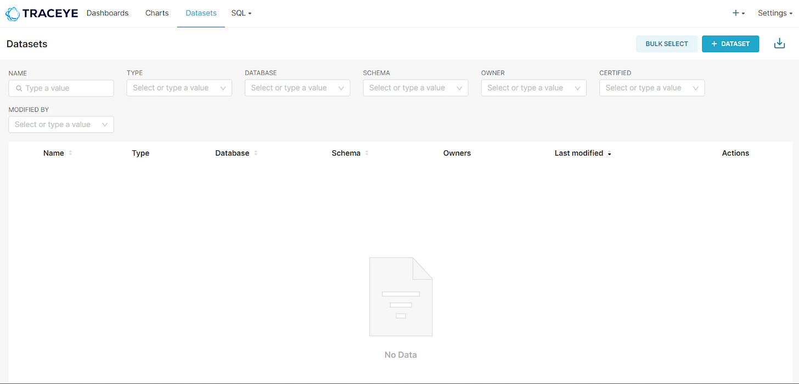Click the Actions column header

735,153
